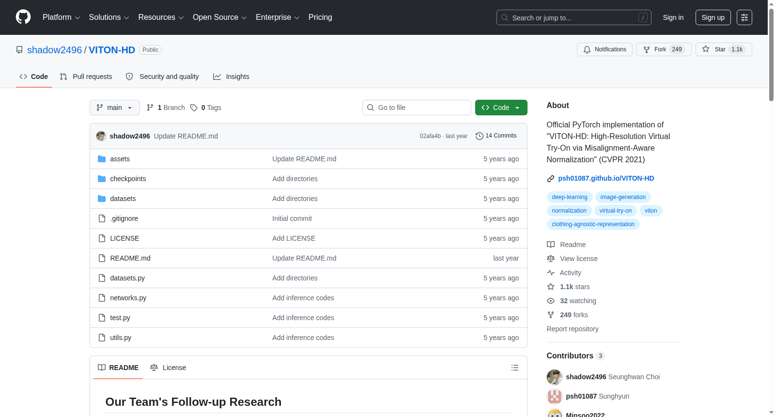This screenshot has width=775, height=417.
Task: Star the VITON-HD repository
Action: click(724, 49)
